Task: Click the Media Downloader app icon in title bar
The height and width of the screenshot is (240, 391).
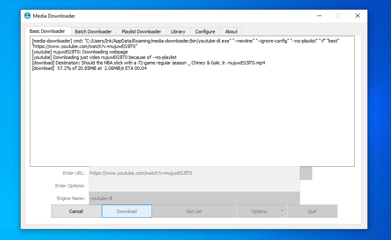Action: click(27, 16)
